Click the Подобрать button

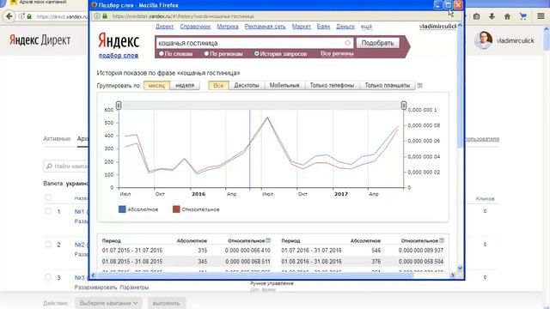coord(377,43)
